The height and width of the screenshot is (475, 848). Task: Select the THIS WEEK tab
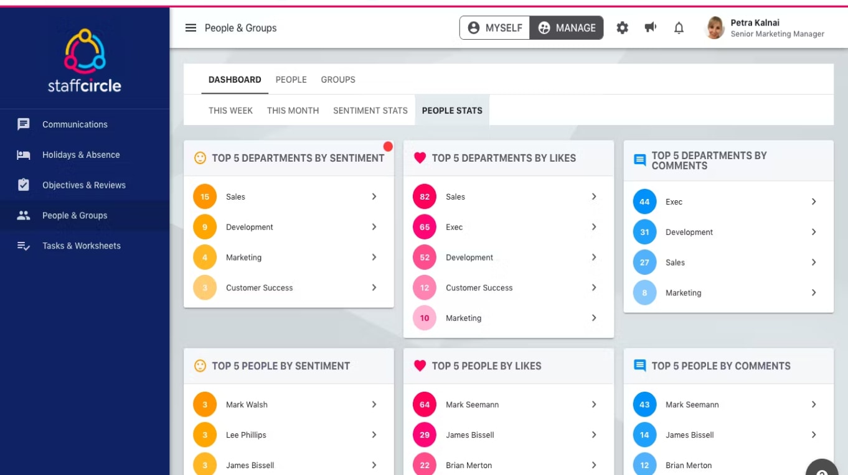click(230, 111)
